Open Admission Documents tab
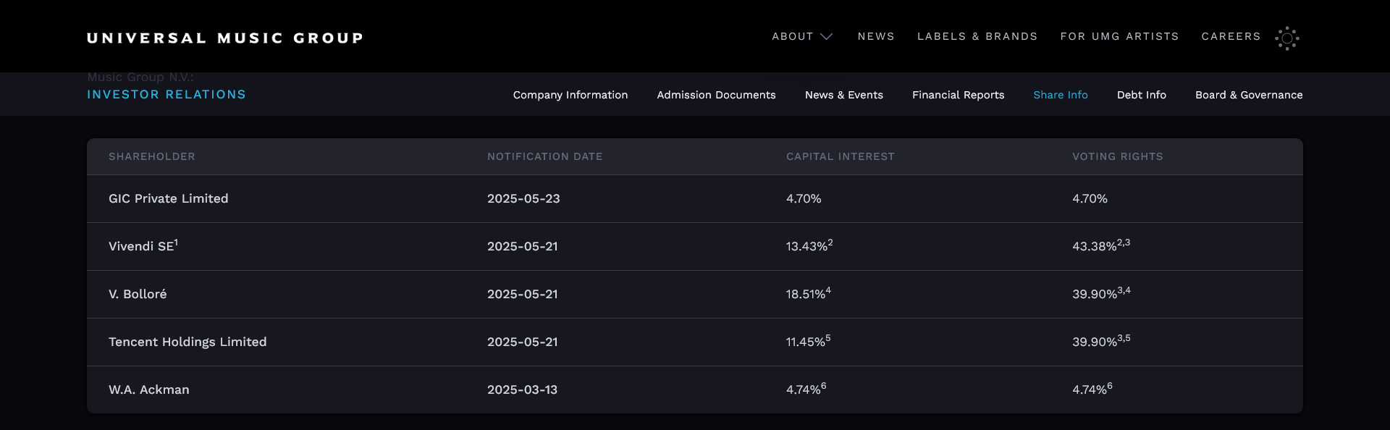The width and height of the screenshot is (1390, 430). [x=716, y=95]
